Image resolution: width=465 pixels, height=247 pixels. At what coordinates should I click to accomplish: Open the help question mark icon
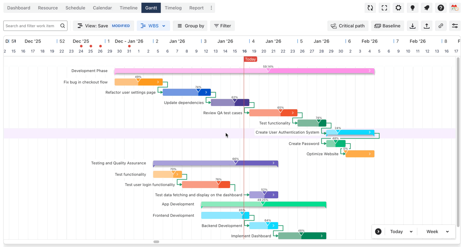click(441, 8)
